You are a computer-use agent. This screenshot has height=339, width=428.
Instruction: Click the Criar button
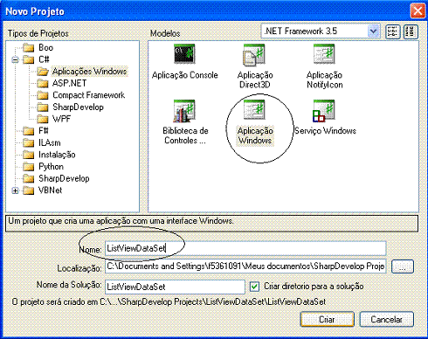(327, 320)
